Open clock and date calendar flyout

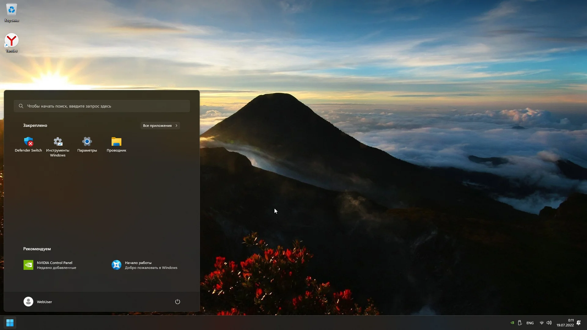[x=565, y=323]
